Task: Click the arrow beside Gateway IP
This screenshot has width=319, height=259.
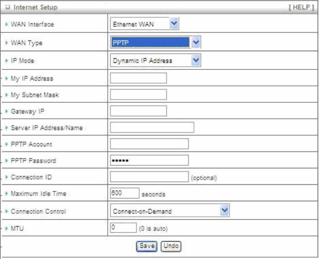Action: 7,111
